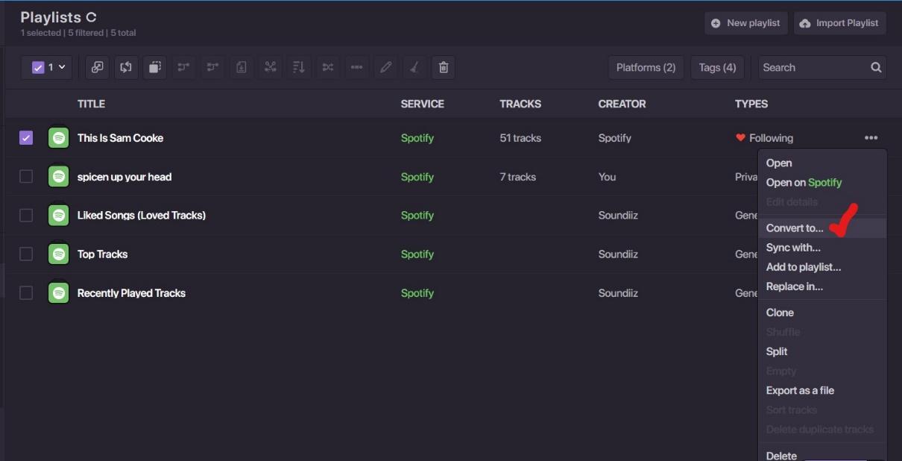
Task: Click the broom cleanup toolbar icon
Action: [414, 67]
